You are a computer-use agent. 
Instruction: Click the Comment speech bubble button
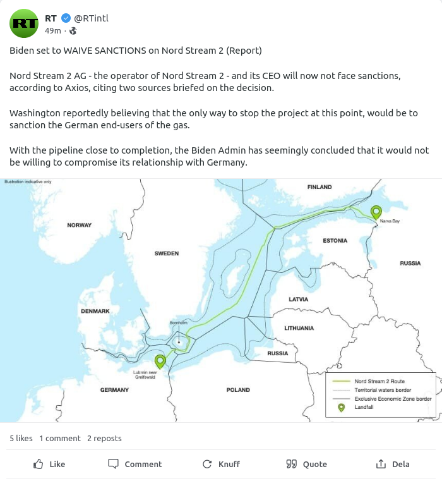135,464
